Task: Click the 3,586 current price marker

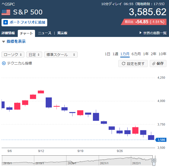Action: point(161,140)
